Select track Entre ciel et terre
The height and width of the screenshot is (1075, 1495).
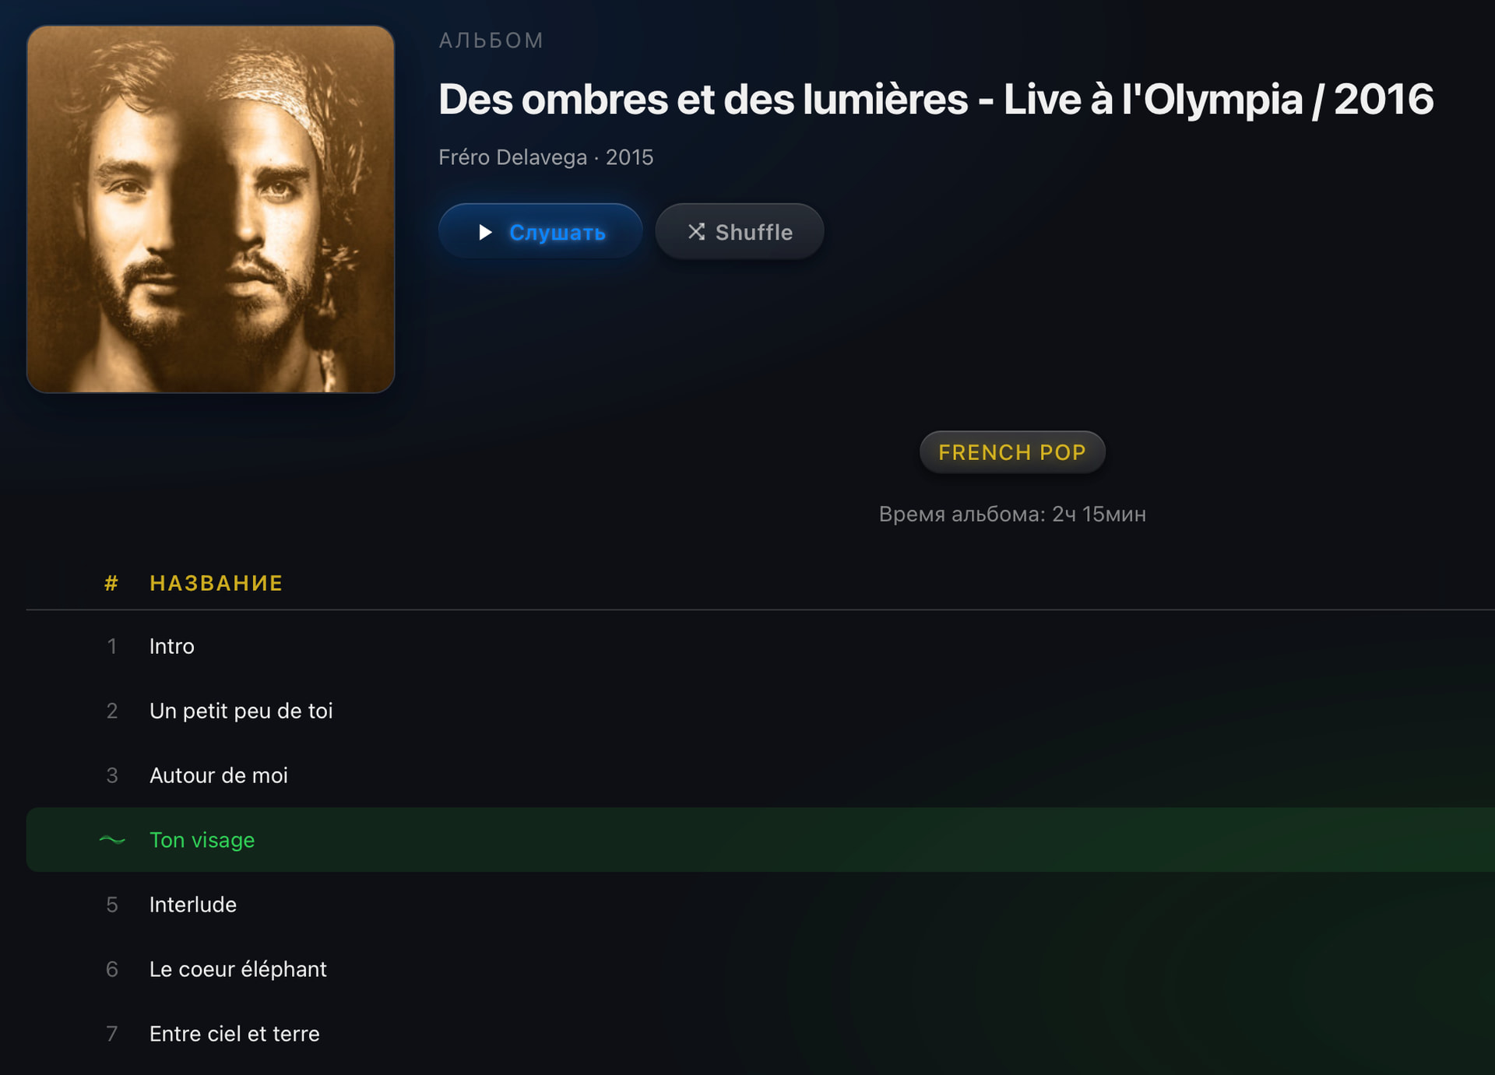(761, 1034)
